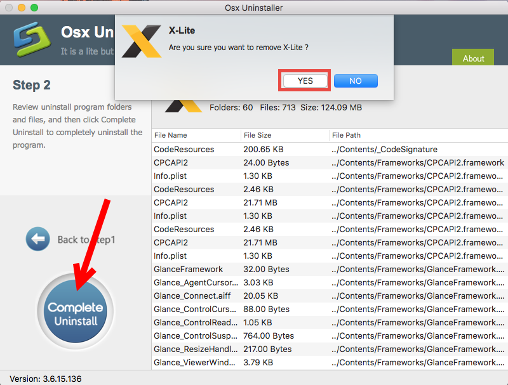The image size is (508, 385).
Task: Select the first CodeResources row
Action: (x=184, y=149)
